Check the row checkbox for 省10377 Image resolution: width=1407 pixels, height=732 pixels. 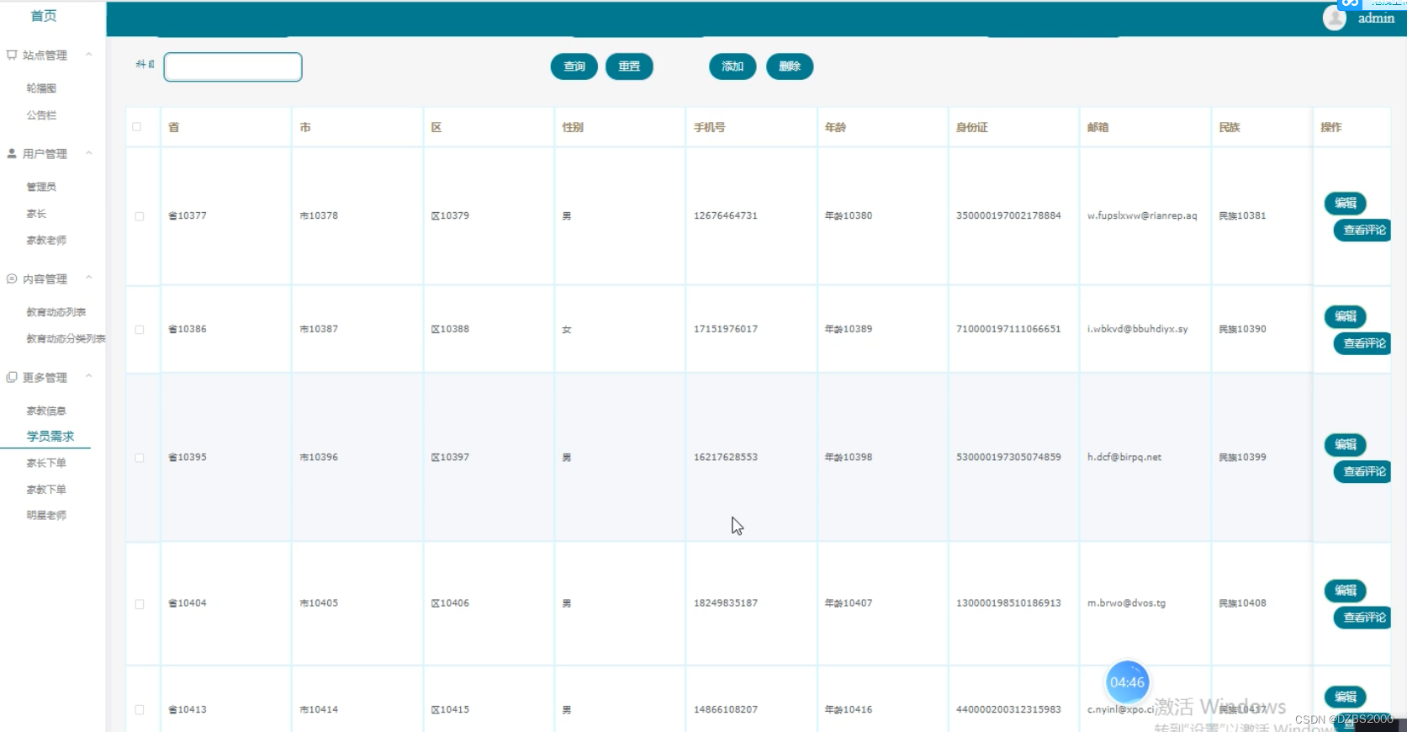140,216
